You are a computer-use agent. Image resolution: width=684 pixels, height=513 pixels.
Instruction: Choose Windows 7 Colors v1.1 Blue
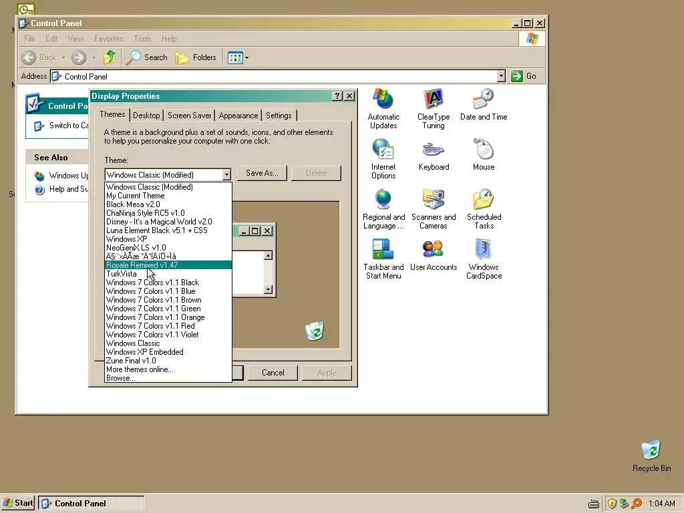pyautogui.click(x=168, y=291)
